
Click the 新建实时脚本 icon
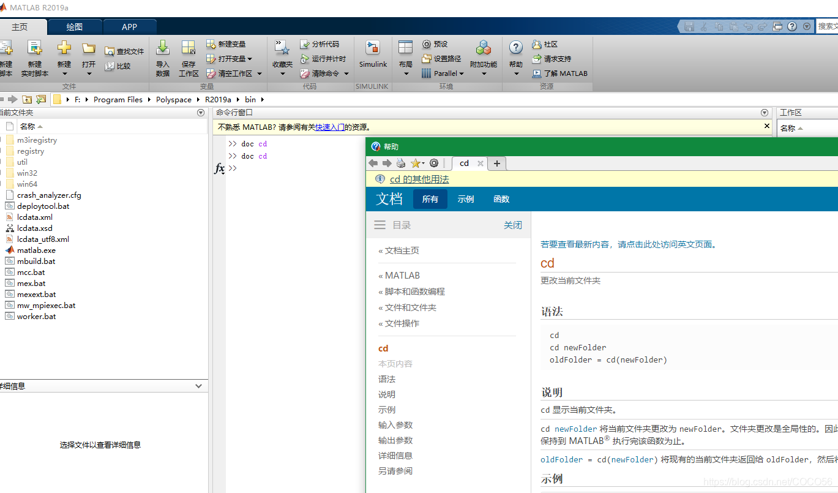tap(34, 48)
